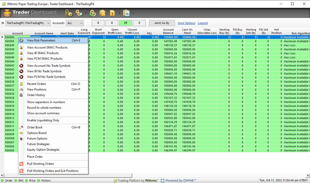Click the Net Position column header

click(277, 31)
